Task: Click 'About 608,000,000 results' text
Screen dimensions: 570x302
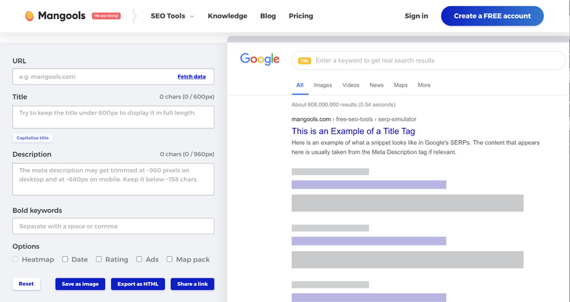Action: coord(344,105)
